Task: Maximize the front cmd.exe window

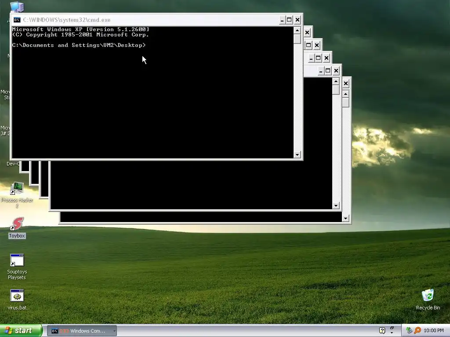Action: coord(289,20)
